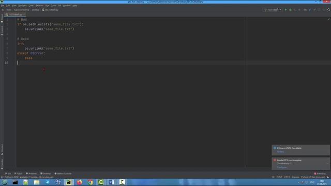Screen dimensions: 331x186
Task: Open the File menu
Action: click(2, 6)
